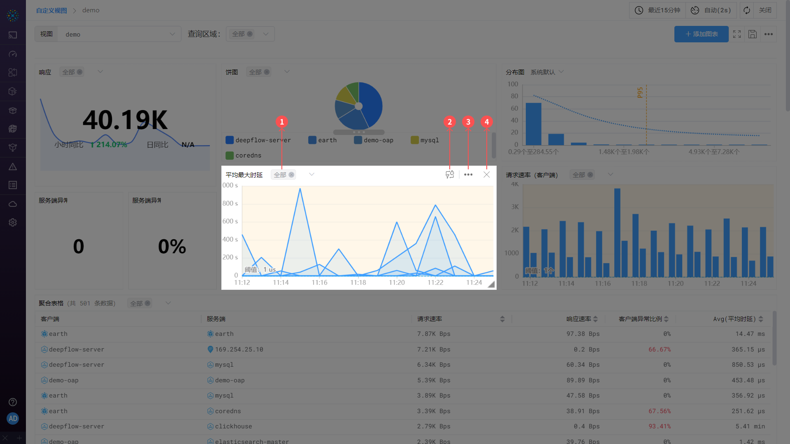Image resolution: width=790 pixels, height=444 pixels.
Task: Toggle deepflow-server legend in pie chart
Action: pos(258,140)
